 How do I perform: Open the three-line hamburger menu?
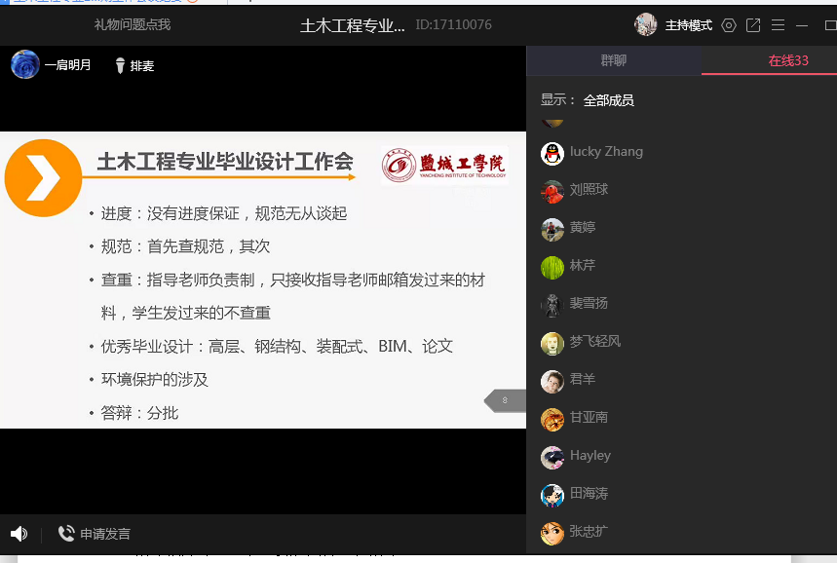click(x=778, y=25)
